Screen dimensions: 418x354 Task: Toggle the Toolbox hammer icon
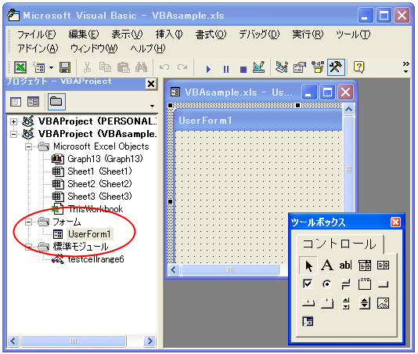336,67
